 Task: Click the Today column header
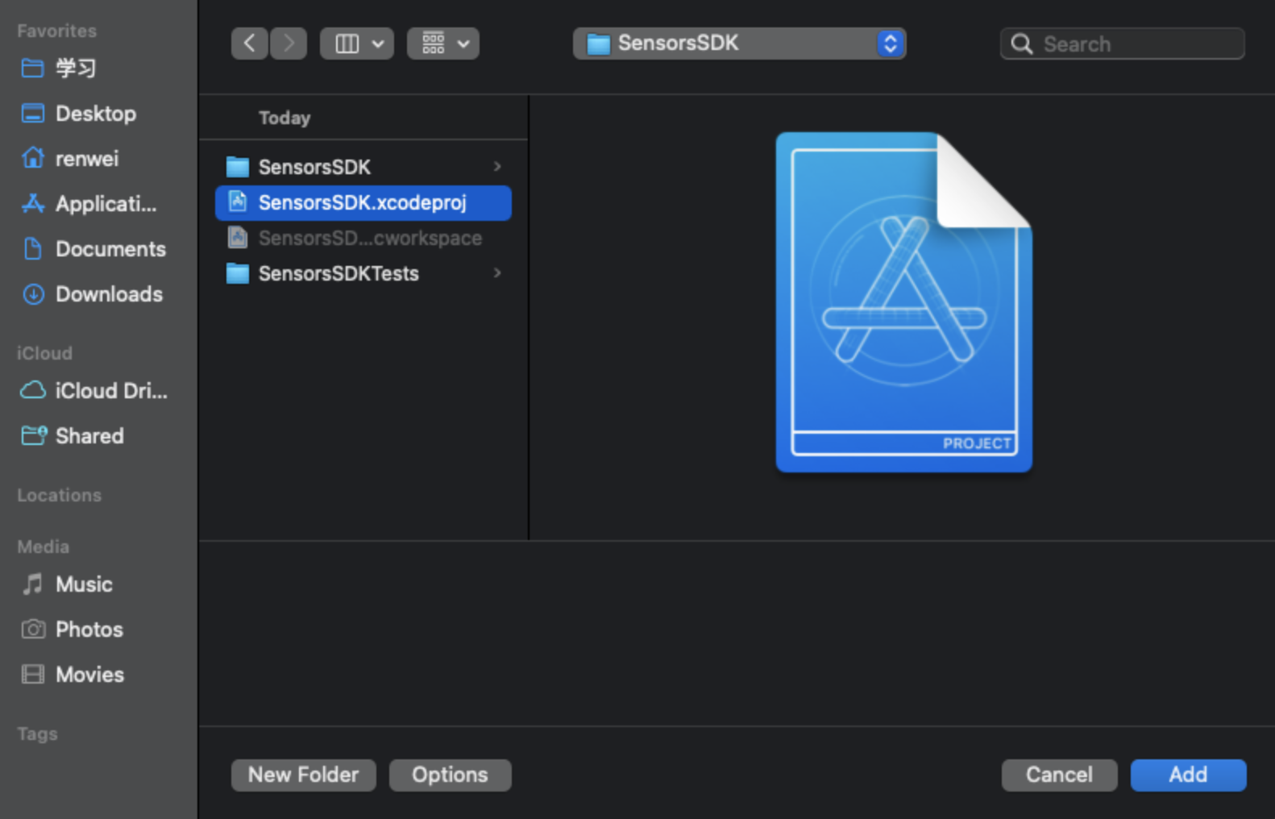click(x=284, y=118)
